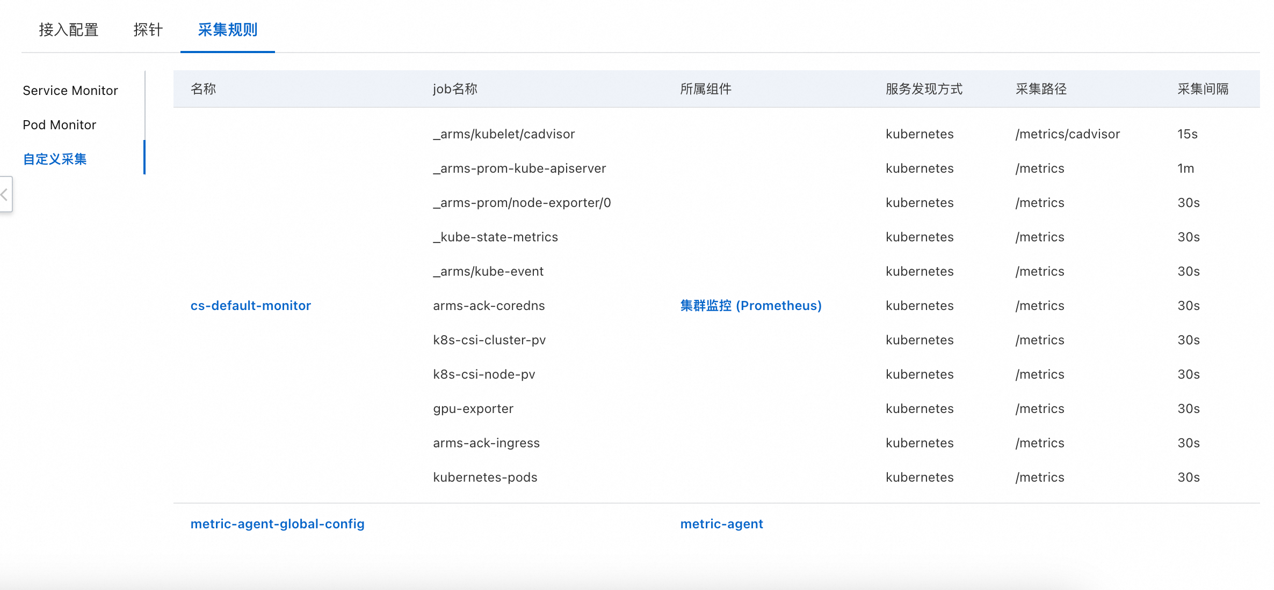Viewport: 1274px width, 590px height.
Task: Click the kubernetes-pods job entry
Action: pos(485,477)
